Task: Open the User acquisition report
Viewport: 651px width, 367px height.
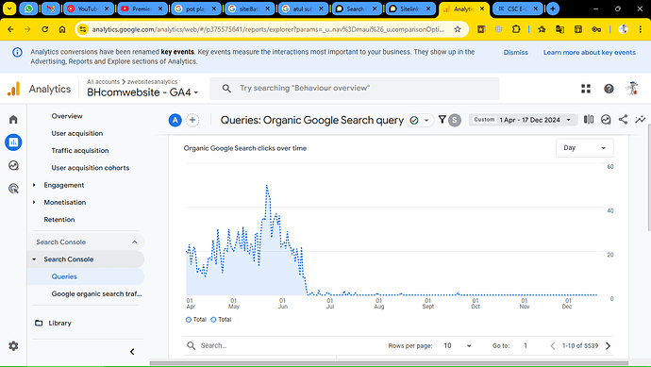Action: point(77,133)
